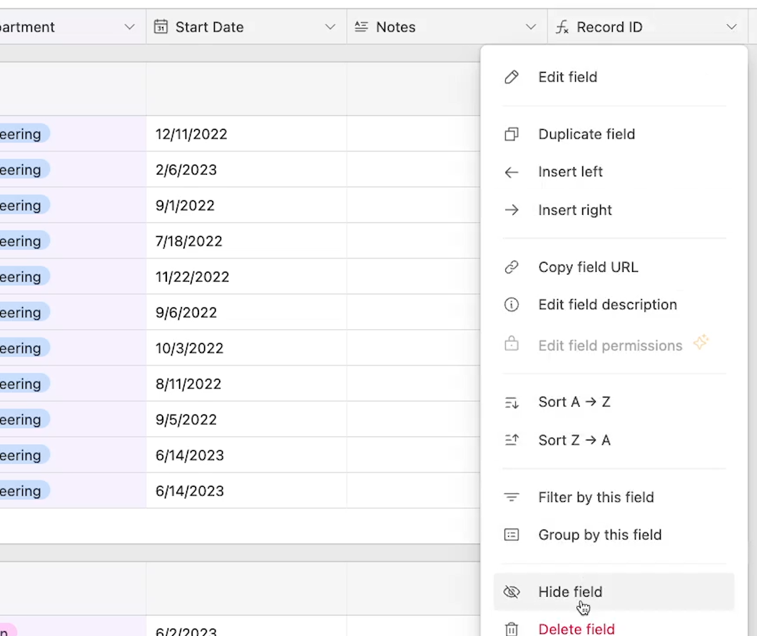757x636 pixels.
Task: Select Edit field permissions entry
Action: (x=614, y=345)
